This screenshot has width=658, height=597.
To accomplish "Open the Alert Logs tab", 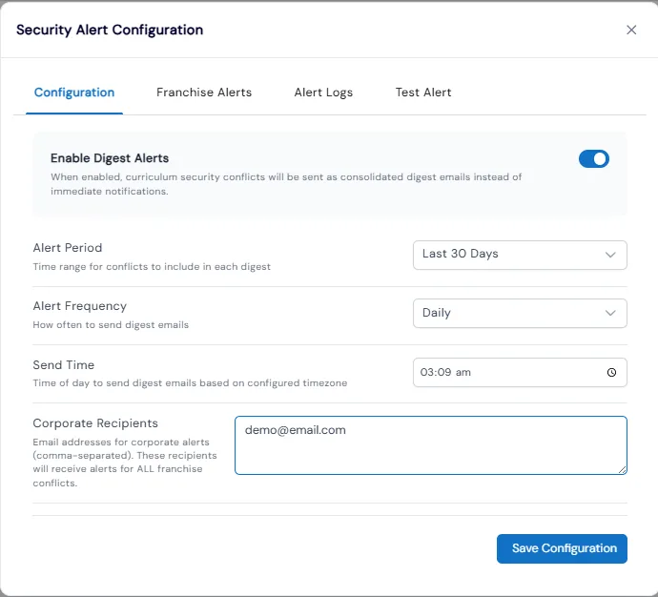I will click(323, 93).
